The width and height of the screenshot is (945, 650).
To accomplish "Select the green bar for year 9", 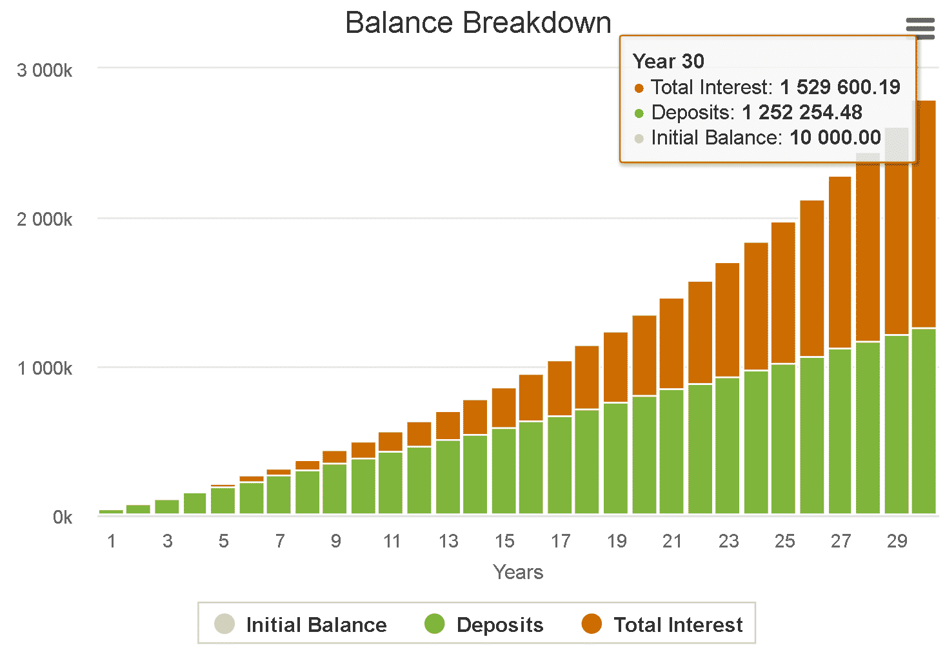I will tap(335, 488).
